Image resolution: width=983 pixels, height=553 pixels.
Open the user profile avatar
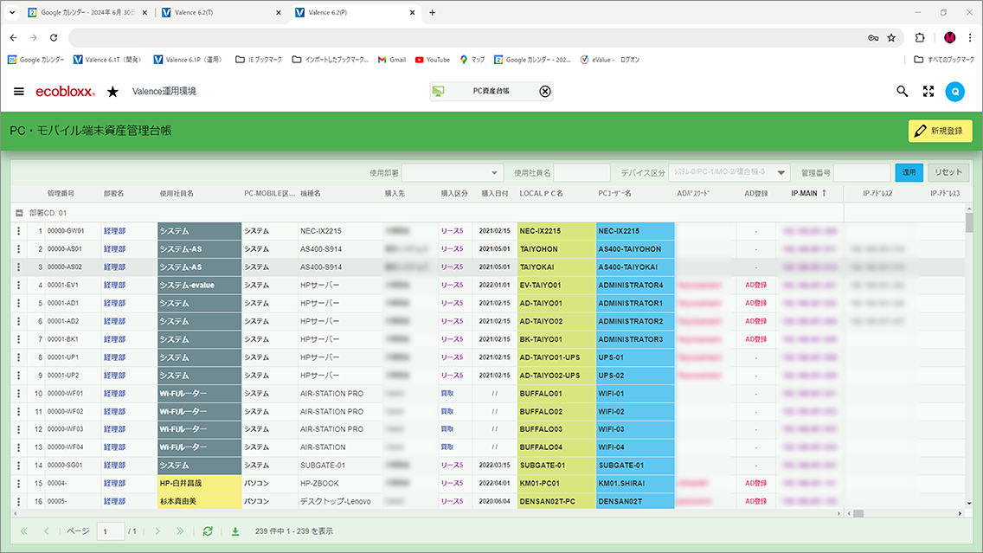(x=954, y=92)
